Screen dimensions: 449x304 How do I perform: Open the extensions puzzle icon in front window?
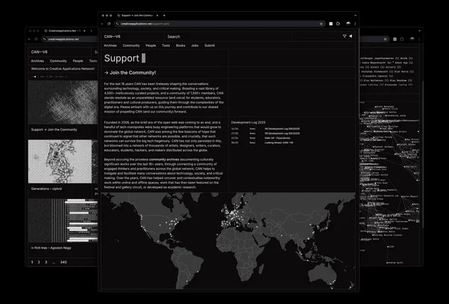click(338, 24)
